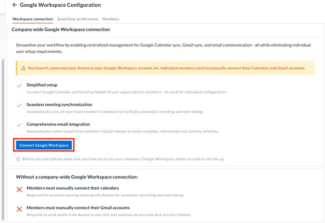Screen dimensions: 325x223
Task: Click 'Connect Google Calandar and Gmail on behalf' description
Action: click(127, 92)
